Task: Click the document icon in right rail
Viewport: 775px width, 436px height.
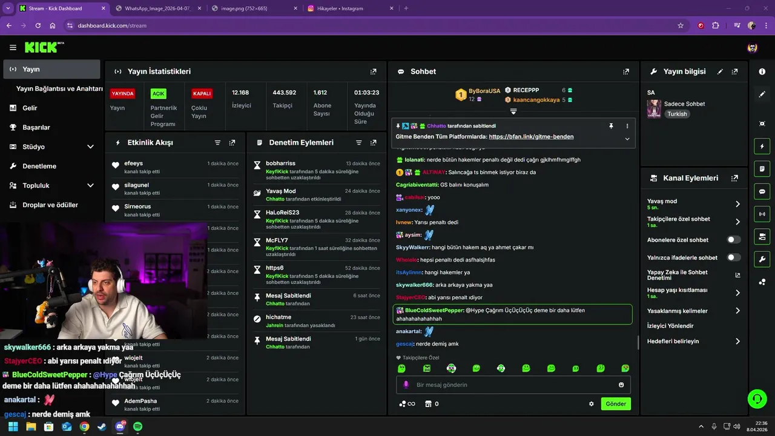Action: [x=762, y=169]
